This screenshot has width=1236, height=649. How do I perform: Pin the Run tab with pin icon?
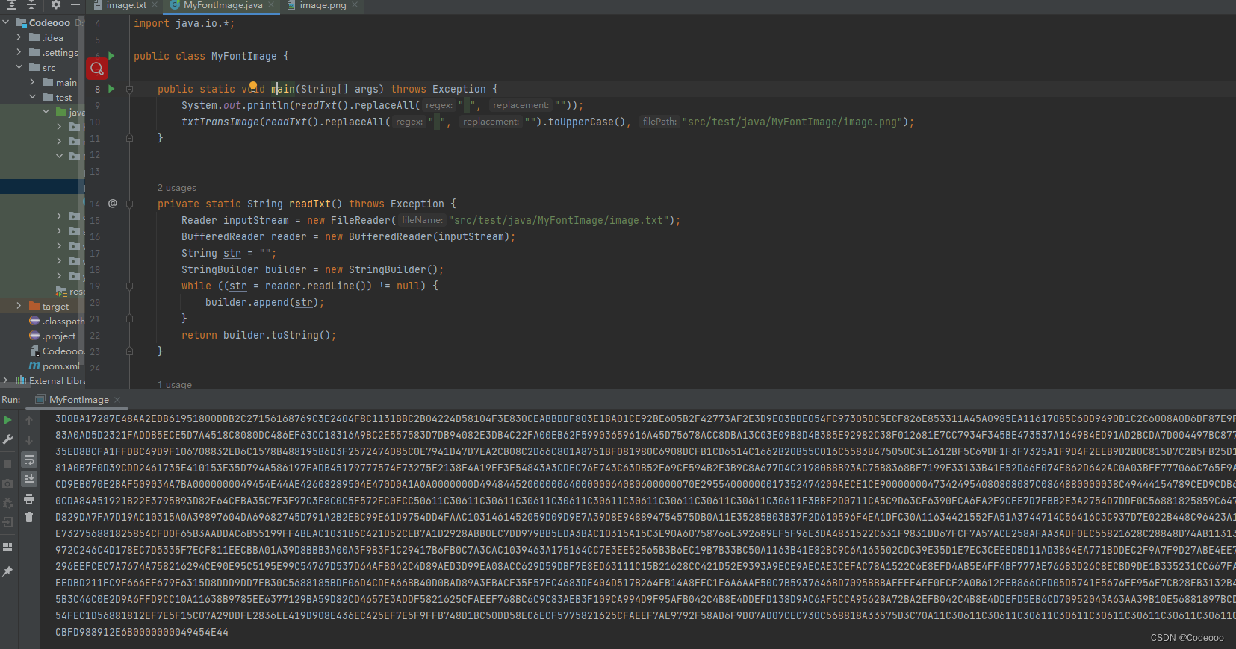tap(7, 571)
